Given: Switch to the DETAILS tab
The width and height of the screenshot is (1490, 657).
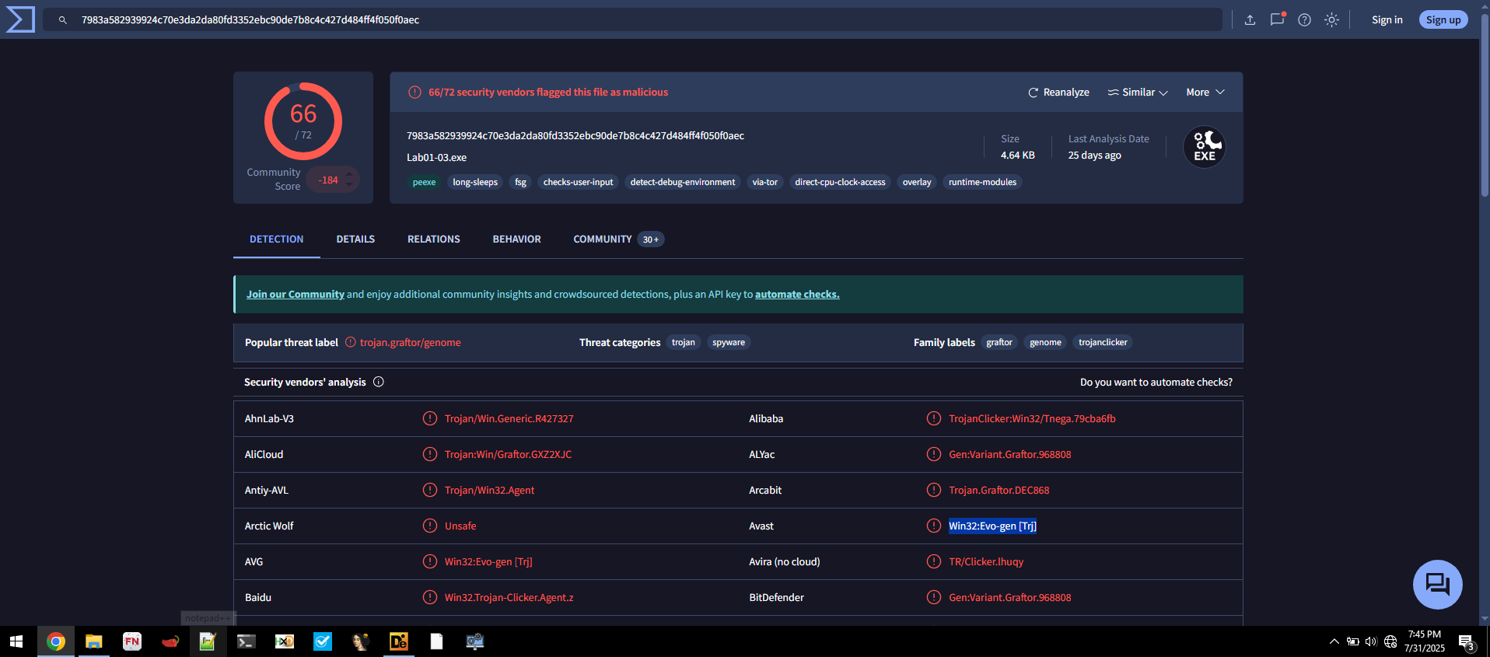Looking at the screenshot, I should click(x=355, y=239).
